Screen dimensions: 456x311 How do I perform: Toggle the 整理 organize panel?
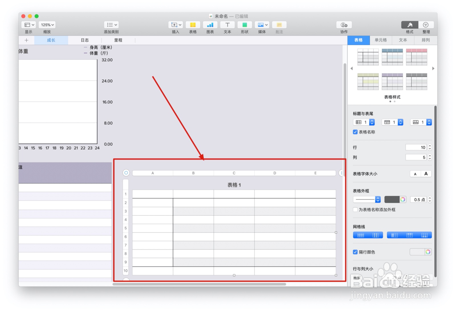(x=426, y=25)
